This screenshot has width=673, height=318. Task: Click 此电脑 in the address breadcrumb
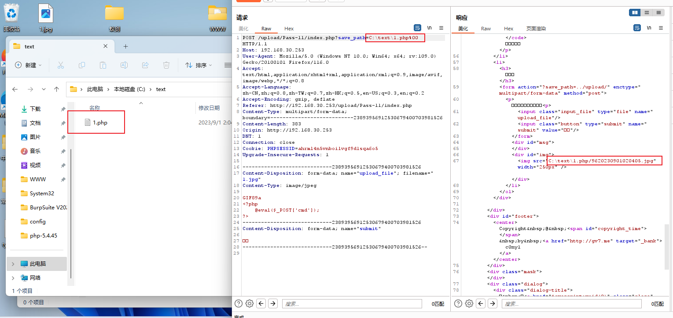(95, 89)
